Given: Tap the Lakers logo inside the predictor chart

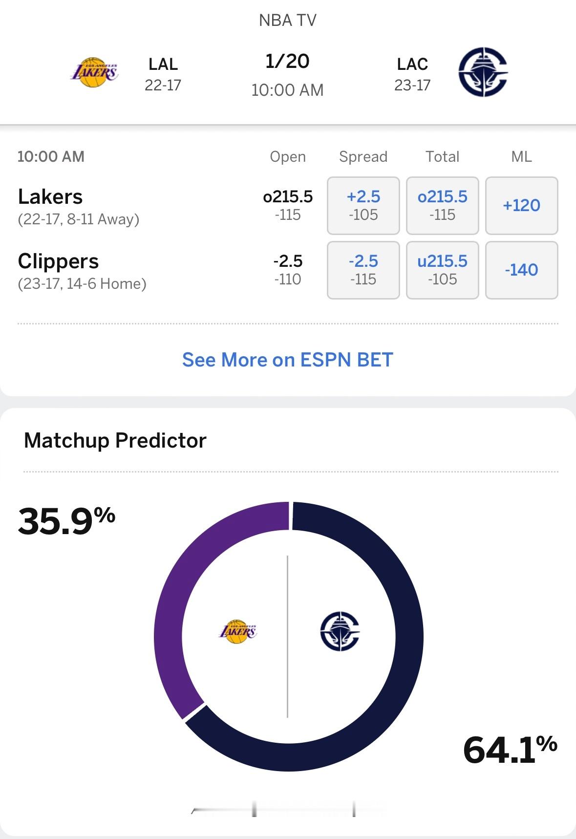Looking at the screenshot, I should pos(238,632).
